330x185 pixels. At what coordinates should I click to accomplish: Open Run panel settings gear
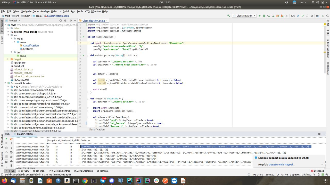(x=319, y=134)
